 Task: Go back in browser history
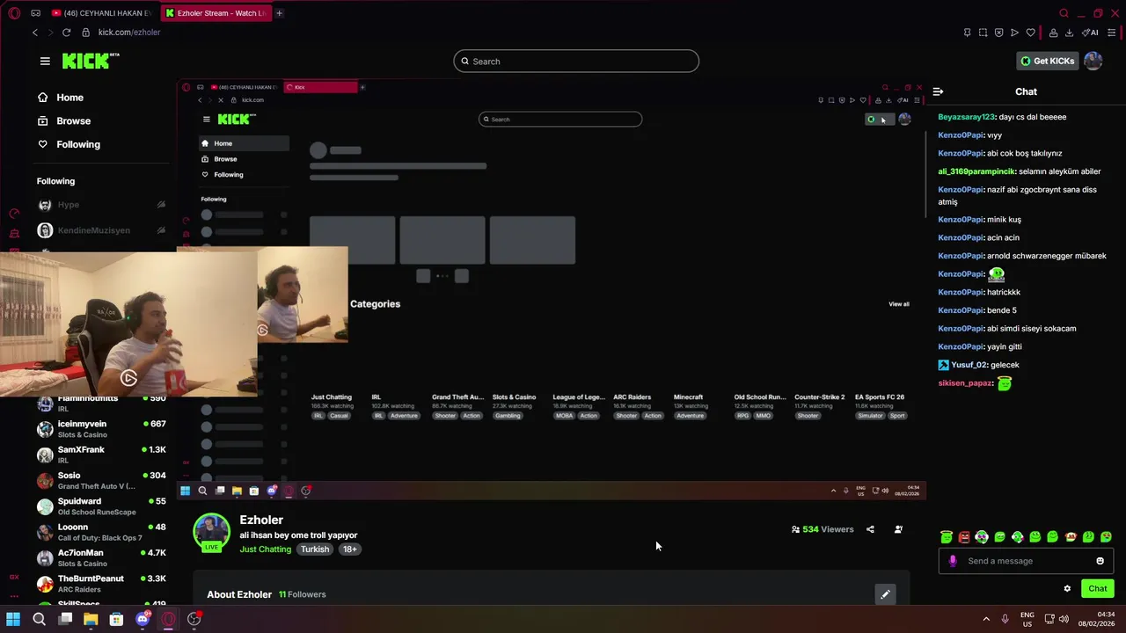pyautogui.click(x=35, y=33)
